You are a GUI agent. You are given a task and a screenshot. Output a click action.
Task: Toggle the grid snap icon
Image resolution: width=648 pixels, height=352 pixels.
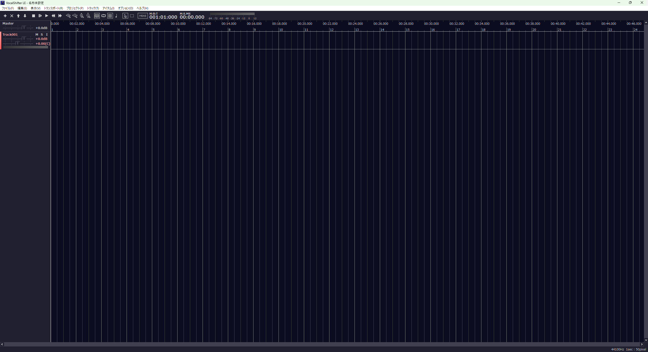[110, 16]
